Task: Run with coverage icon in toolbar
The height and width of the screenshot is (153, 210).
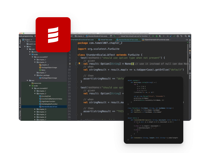Action: 160,36
